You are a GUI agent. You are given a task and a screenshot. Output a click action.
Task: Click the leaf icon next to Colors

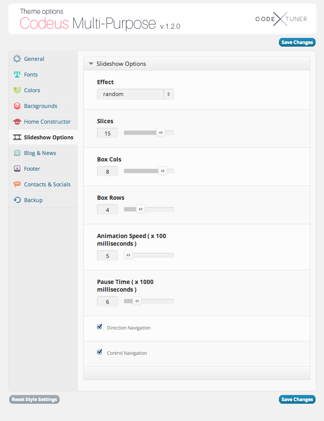tap(17, 90)
